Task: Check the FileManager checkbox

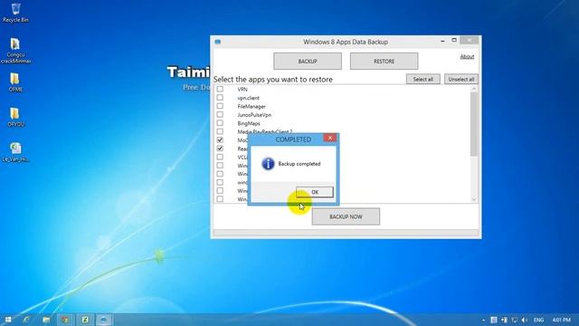Action: pos(220,106)
